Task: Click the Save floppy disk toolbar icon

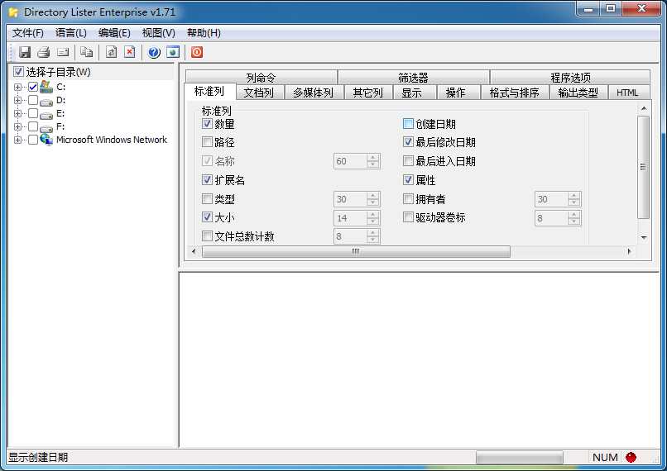Action: [25, 52]
